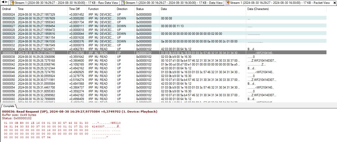Screen dimensions: 337x142
Task: Select packet row 00000054
Action: pos(164,88)
